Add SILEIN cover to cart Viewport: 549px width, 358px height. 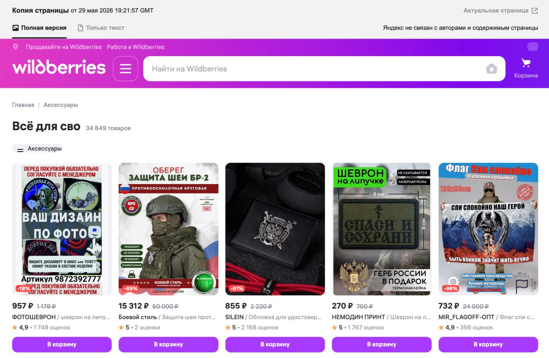pyautogui.click(x=275, y=344)
